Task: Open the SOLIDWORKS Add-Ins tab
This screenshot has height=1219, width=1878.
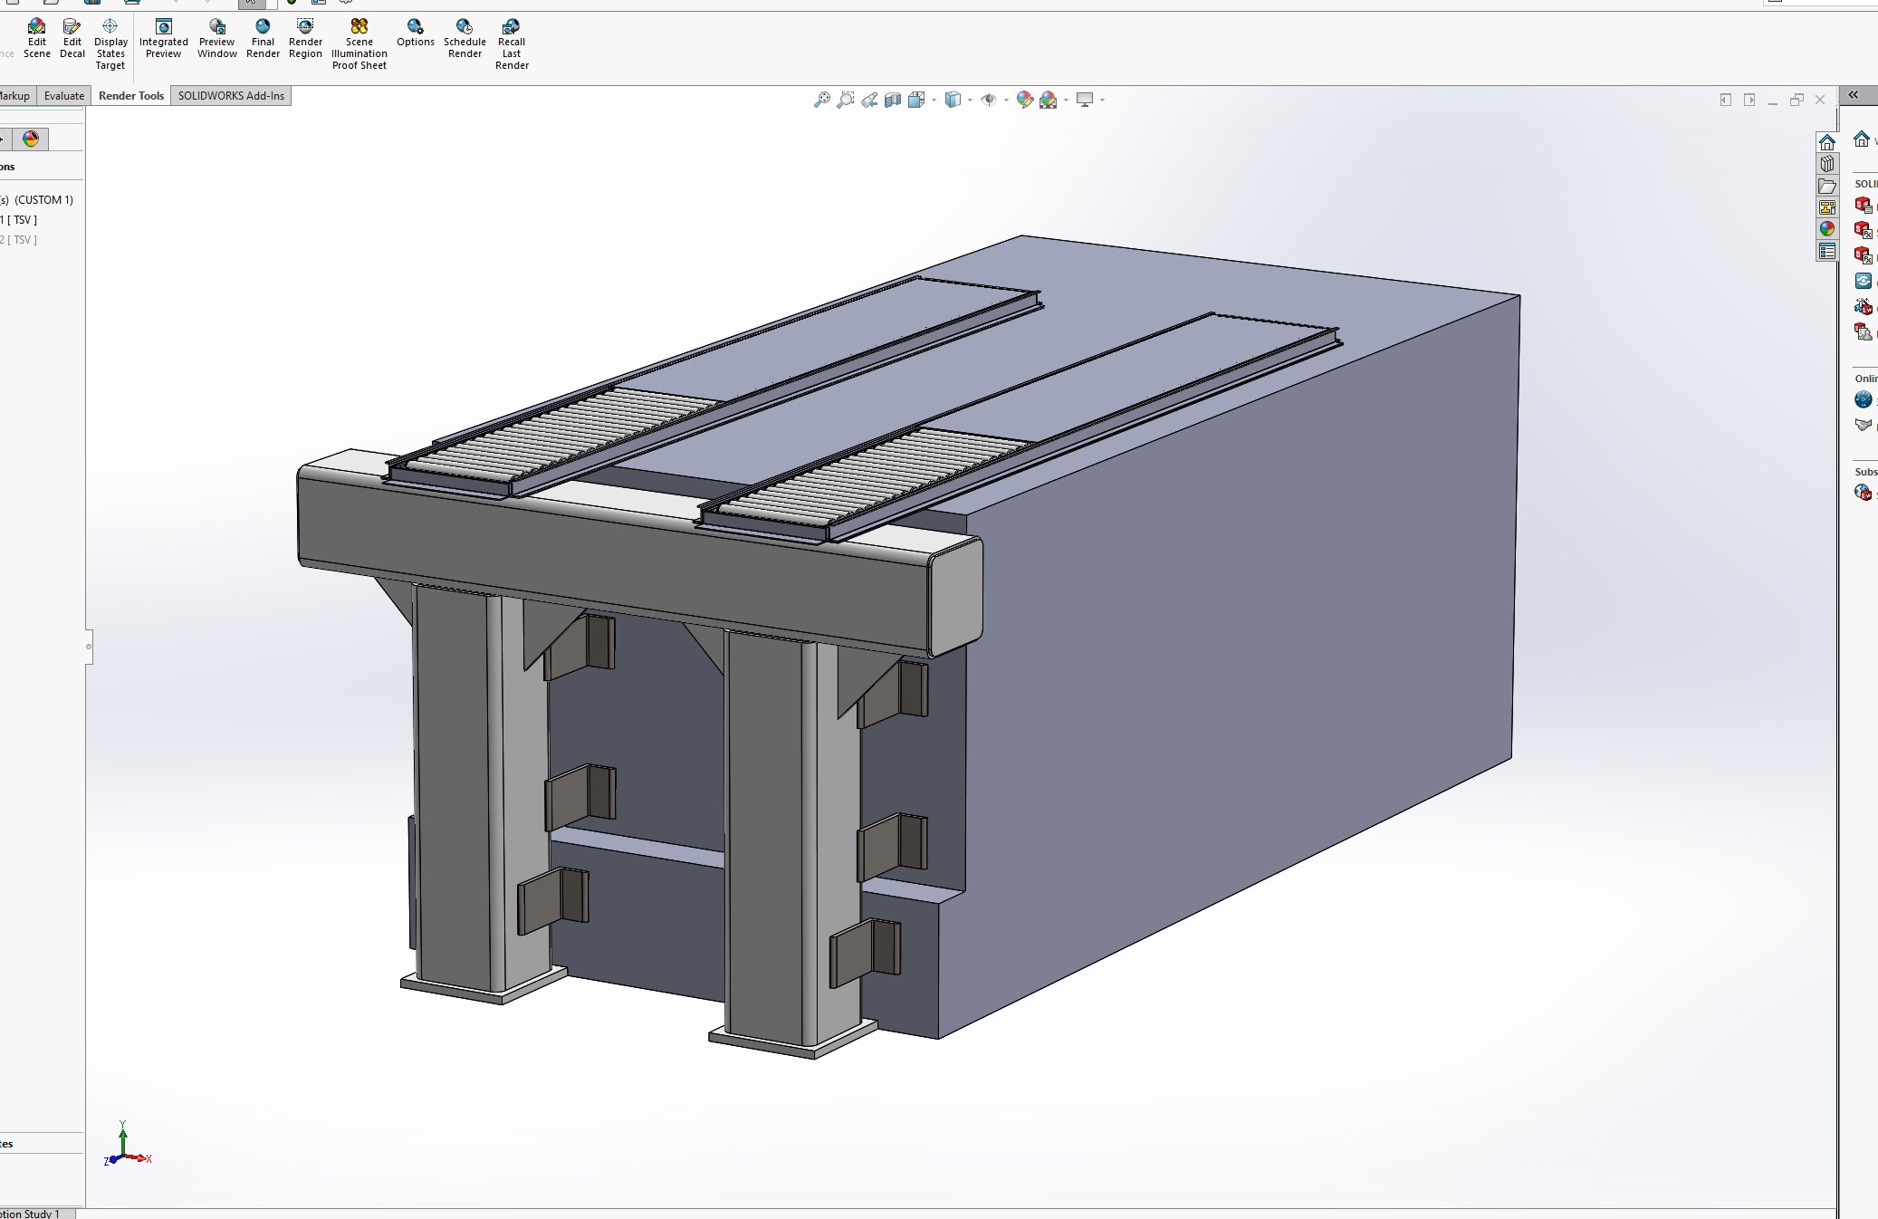Action: tap(231, 96)
